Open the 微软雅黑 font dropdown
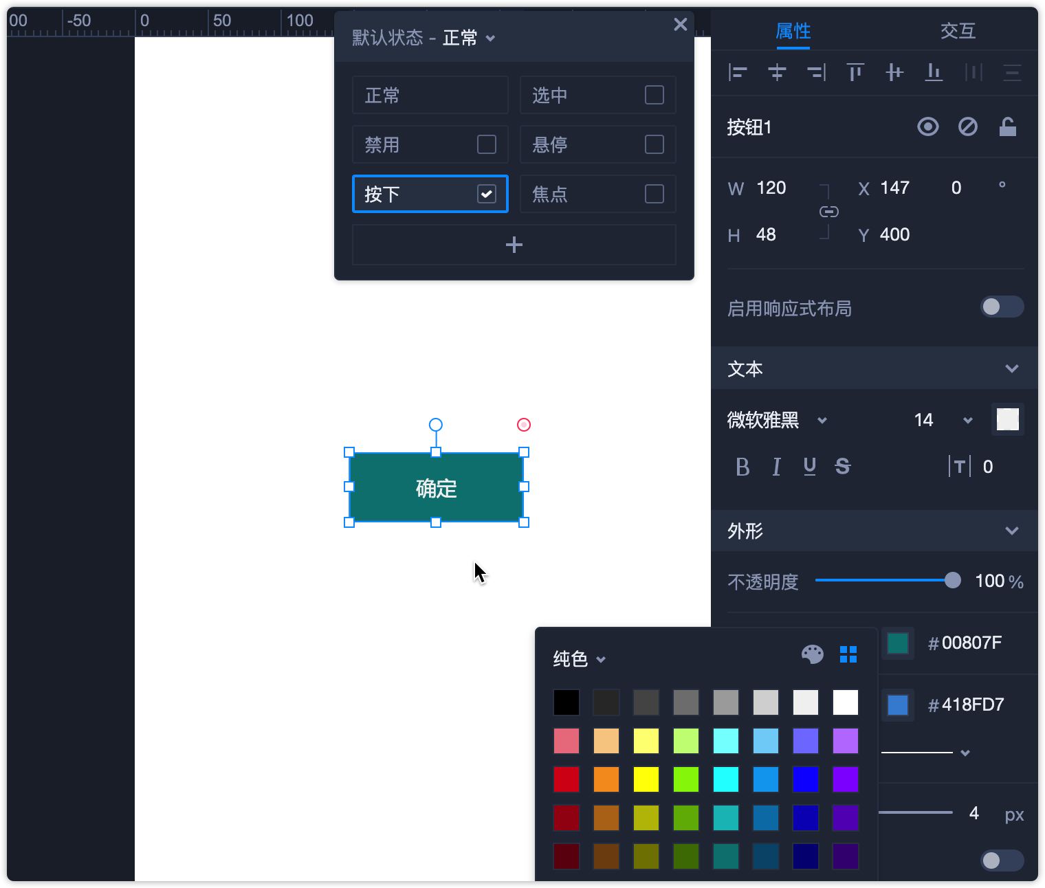The height and width of the screenshot is (888, 1045). click(x=777, y=420)
